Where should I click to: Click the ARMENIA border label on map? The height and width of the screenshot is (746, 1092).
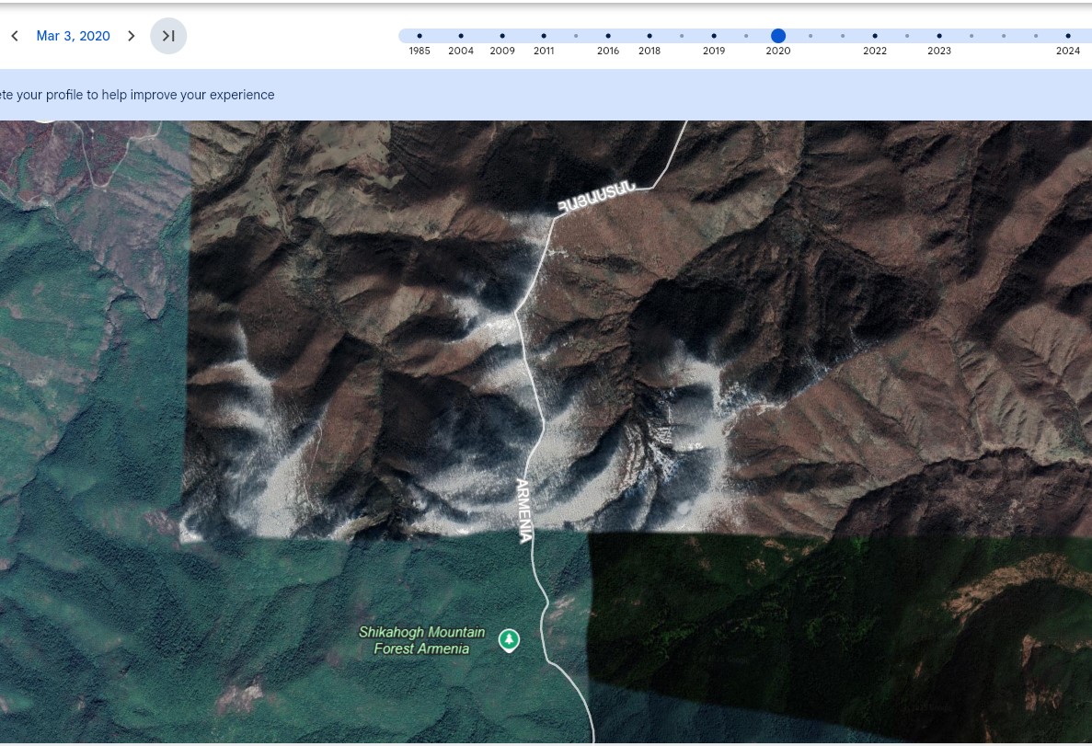pos(523,510)
